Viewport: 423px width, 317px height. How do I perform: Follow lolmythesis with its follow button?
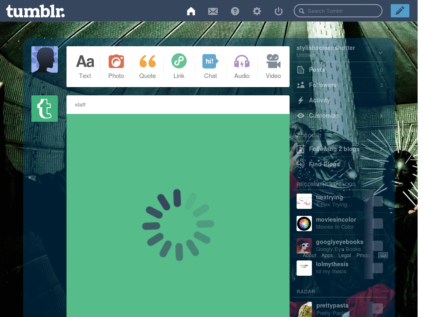click(378, 268)
